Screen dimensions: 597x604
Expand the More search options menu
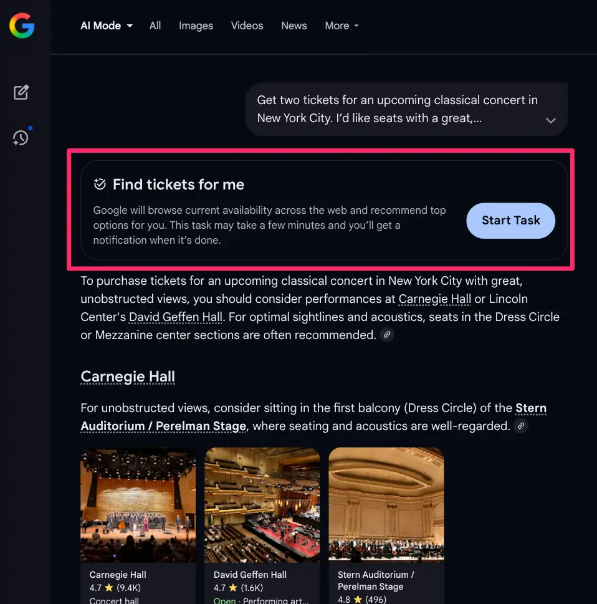tap(341, 26)
